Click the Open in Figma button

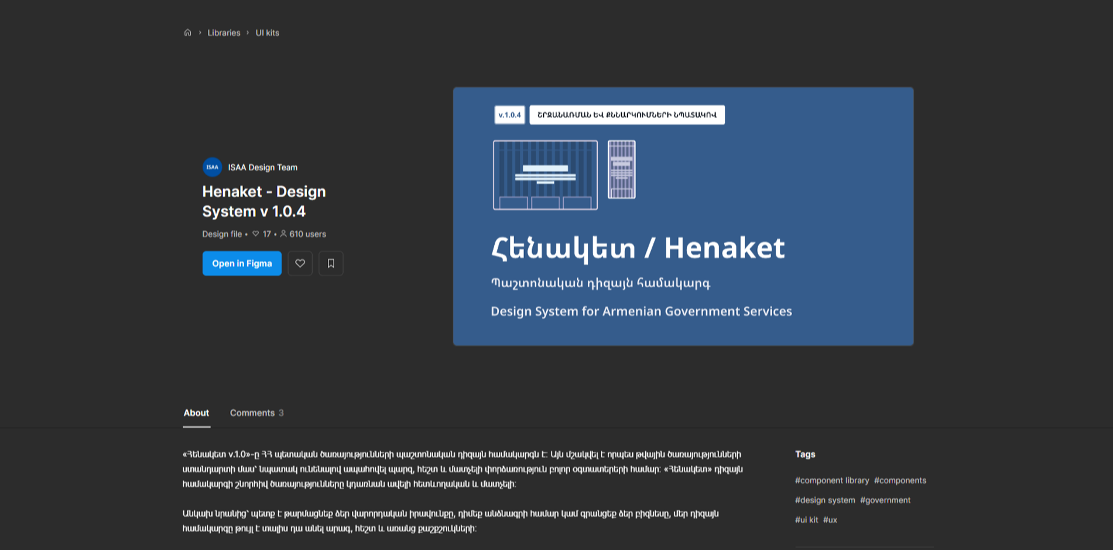[242, 263]
